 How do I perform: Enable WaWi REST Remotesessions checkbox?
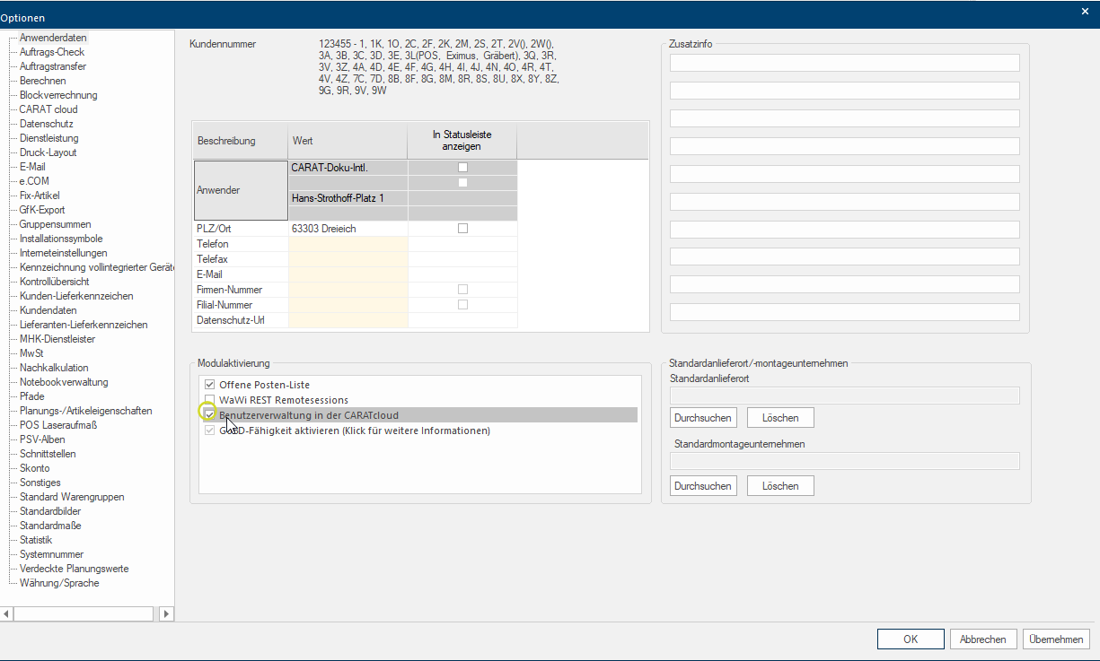(209, 400)
